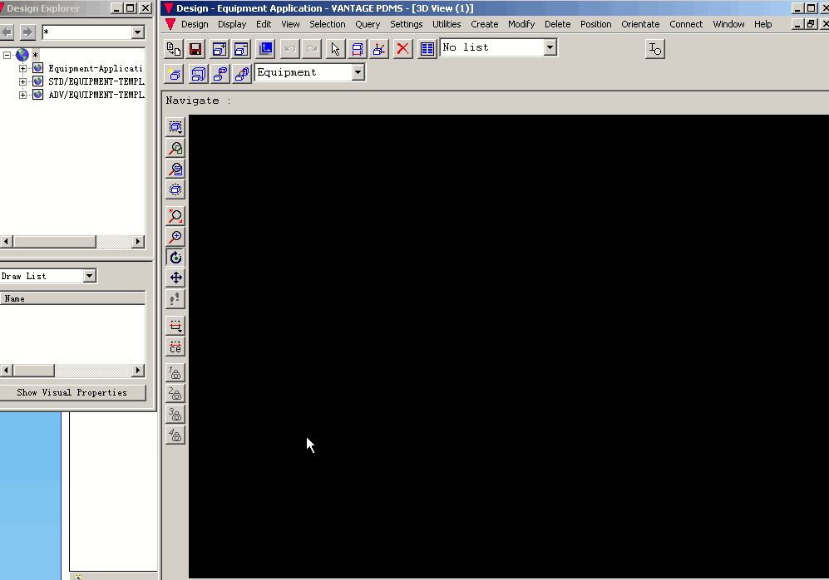Select the arrow pointer tool
The width and height of the screenshot is (829, 580).
[335, 49]
